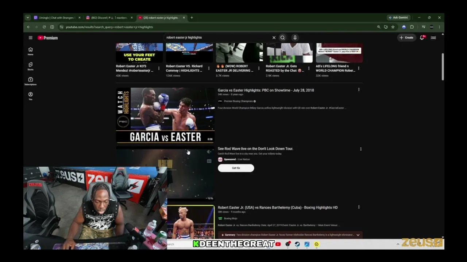Open options for ROBERT EASTER JR DELIVERING video
The image size is (467, 262).
click(x=259, y=68)
